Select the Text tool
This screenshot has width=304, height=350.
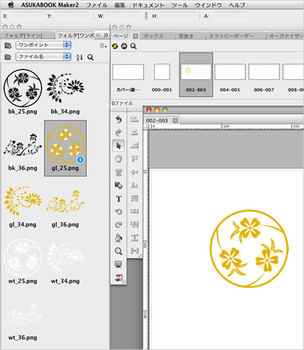point(118,198)
